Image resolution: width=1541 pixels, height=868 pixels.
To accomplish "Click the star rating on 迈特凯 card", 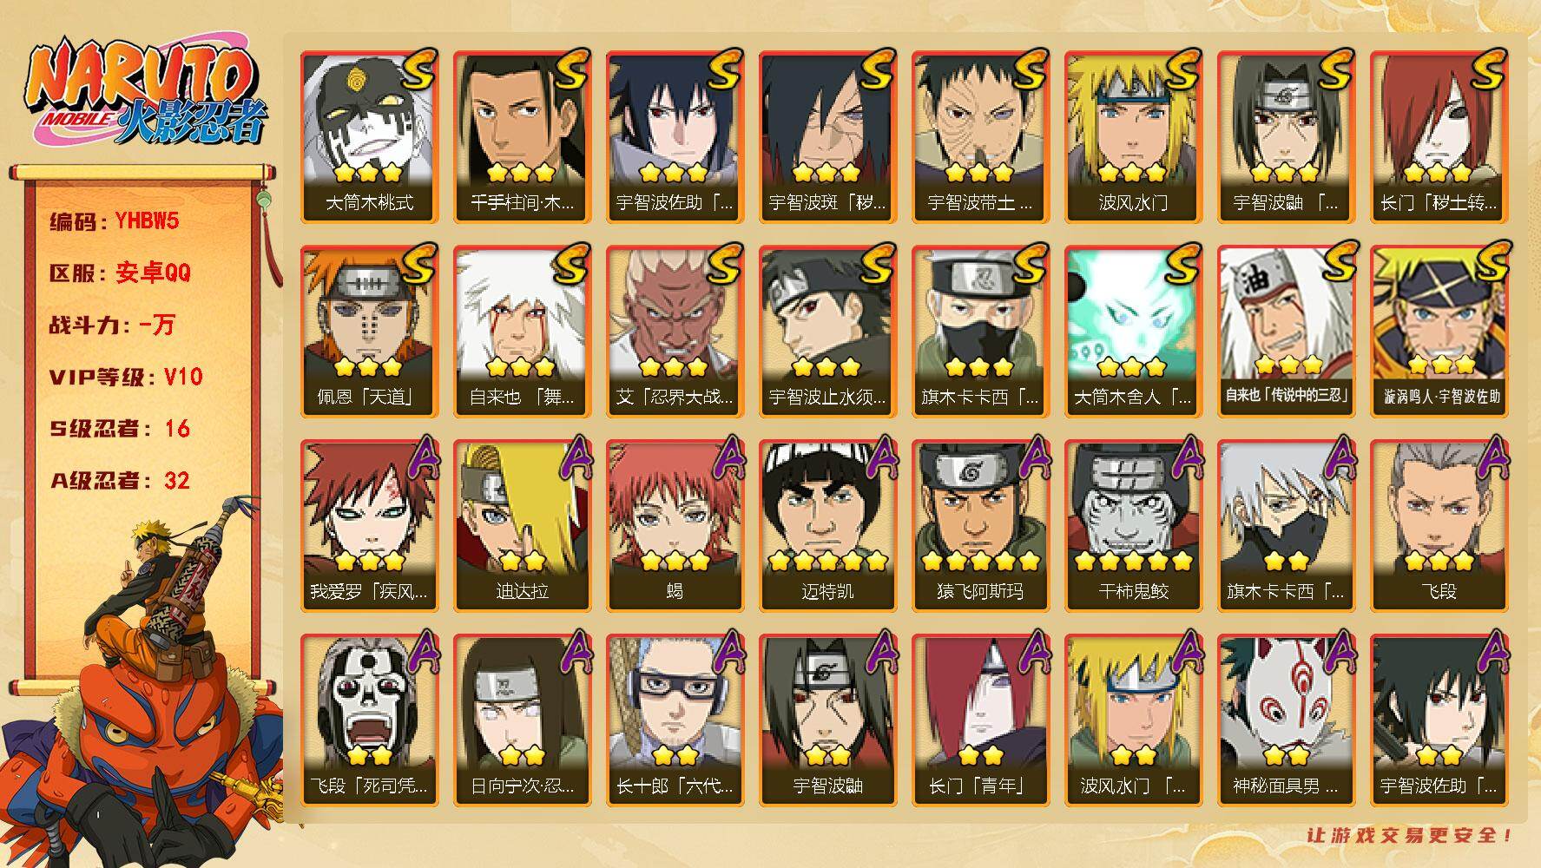I will pyautogui.click(x=827, y=561).
